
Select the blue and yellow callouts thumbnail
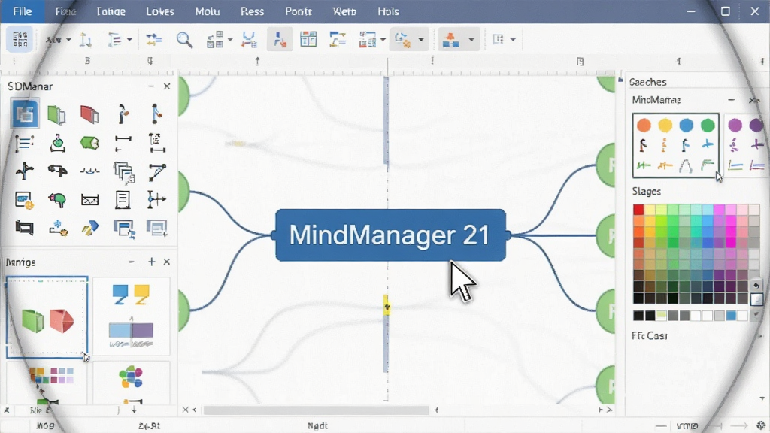tap(131, 316)
